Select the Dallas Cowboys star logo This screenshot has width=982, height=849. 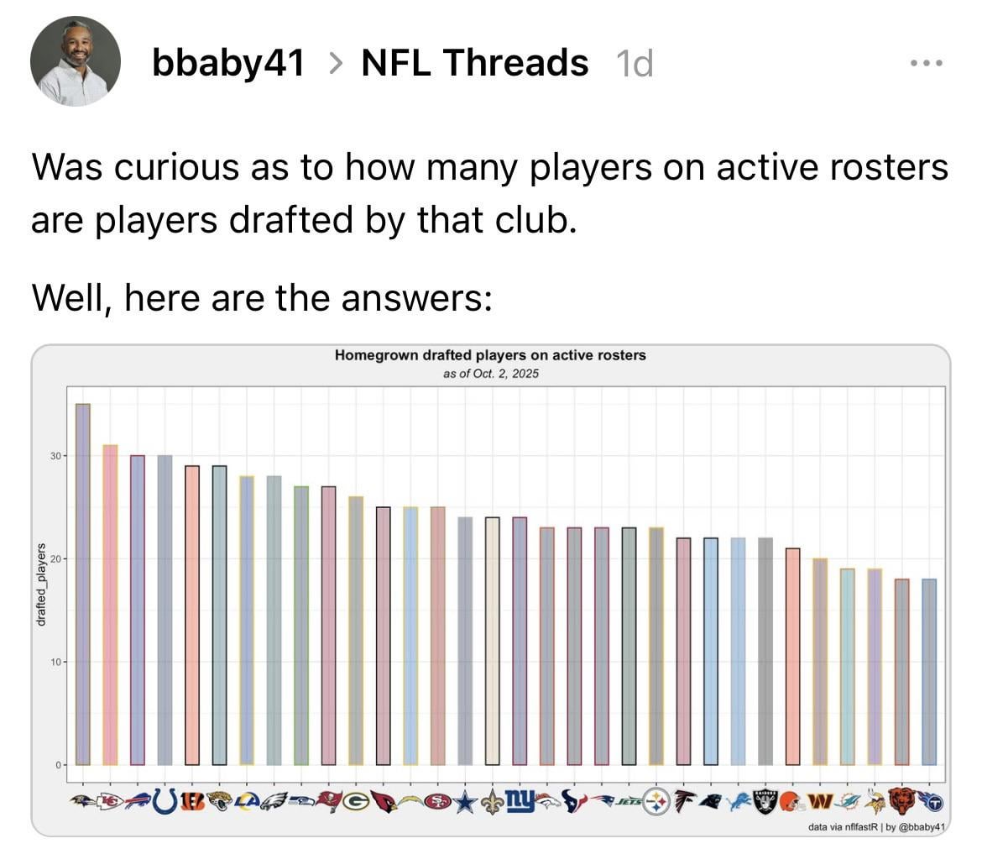(x=465, y=801)
